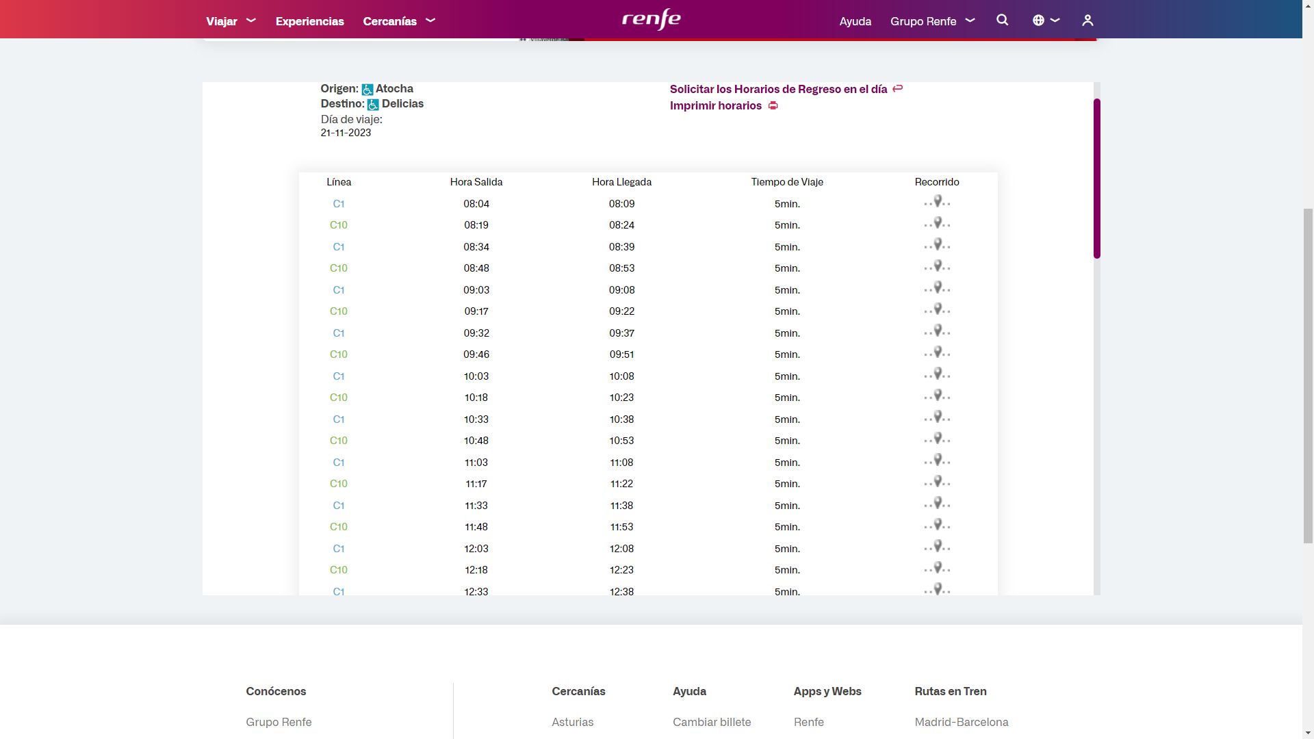The height and width of the screenshot is (739, 1314).
Task: Open the user account icon
Action: (1087, 21)
